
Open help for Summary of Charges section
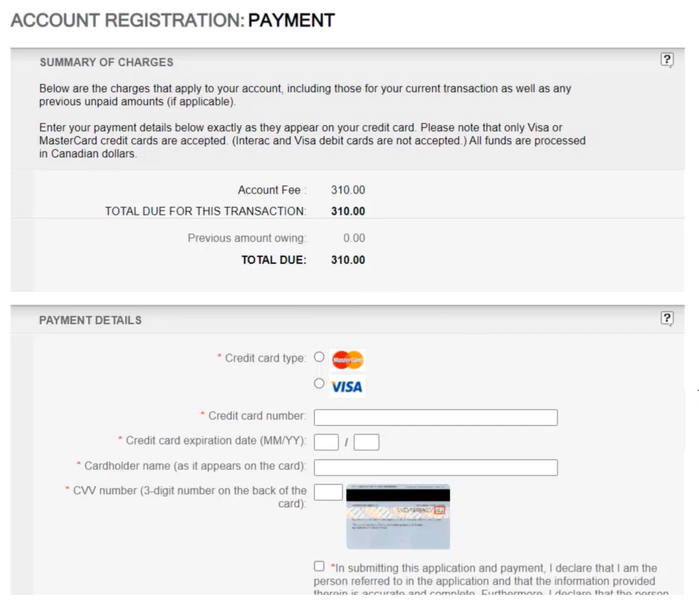point(667,60)
